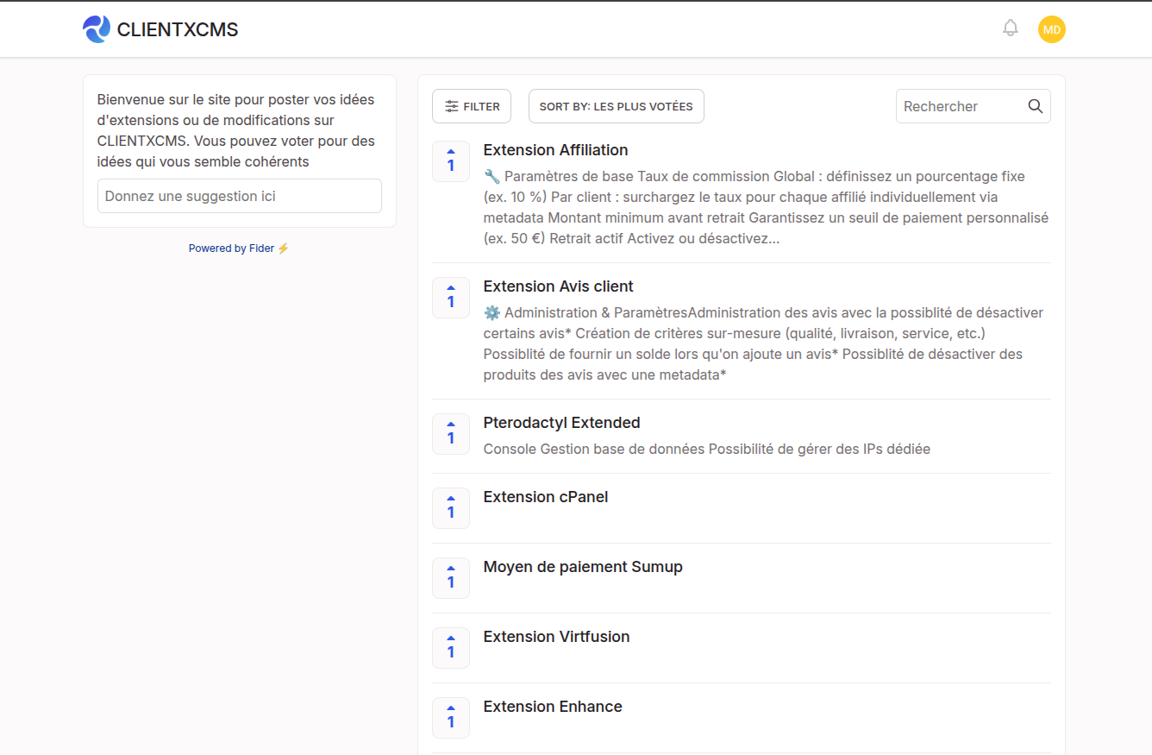Follow the Powered by Fider link
Screen dimensions: 1152x755
(x=239, y=249)
